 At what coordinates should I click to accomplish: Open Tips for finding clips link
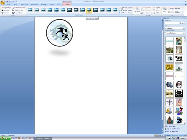[173, 132]
